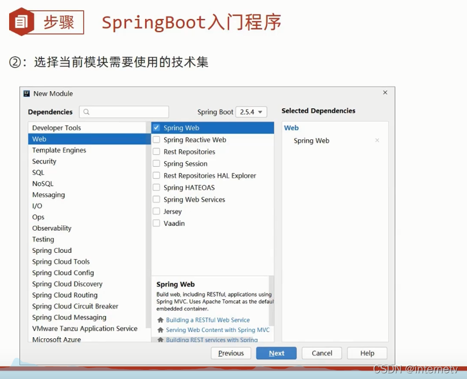Check the Vaadin dependency box

coord(157,223)
